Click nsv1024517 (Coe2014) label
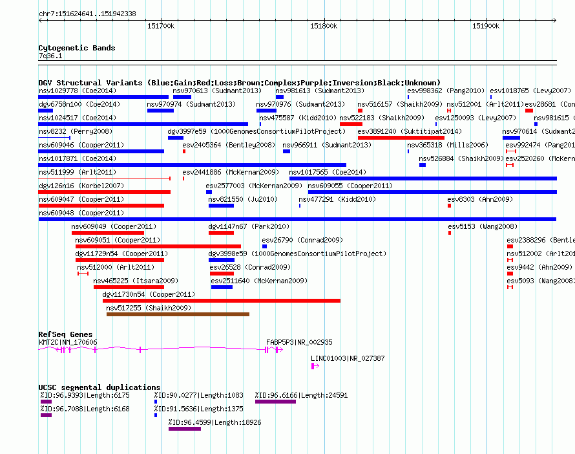Image resolution: width=575 pixels, height=454 pixels. click(x=78, y=118)
